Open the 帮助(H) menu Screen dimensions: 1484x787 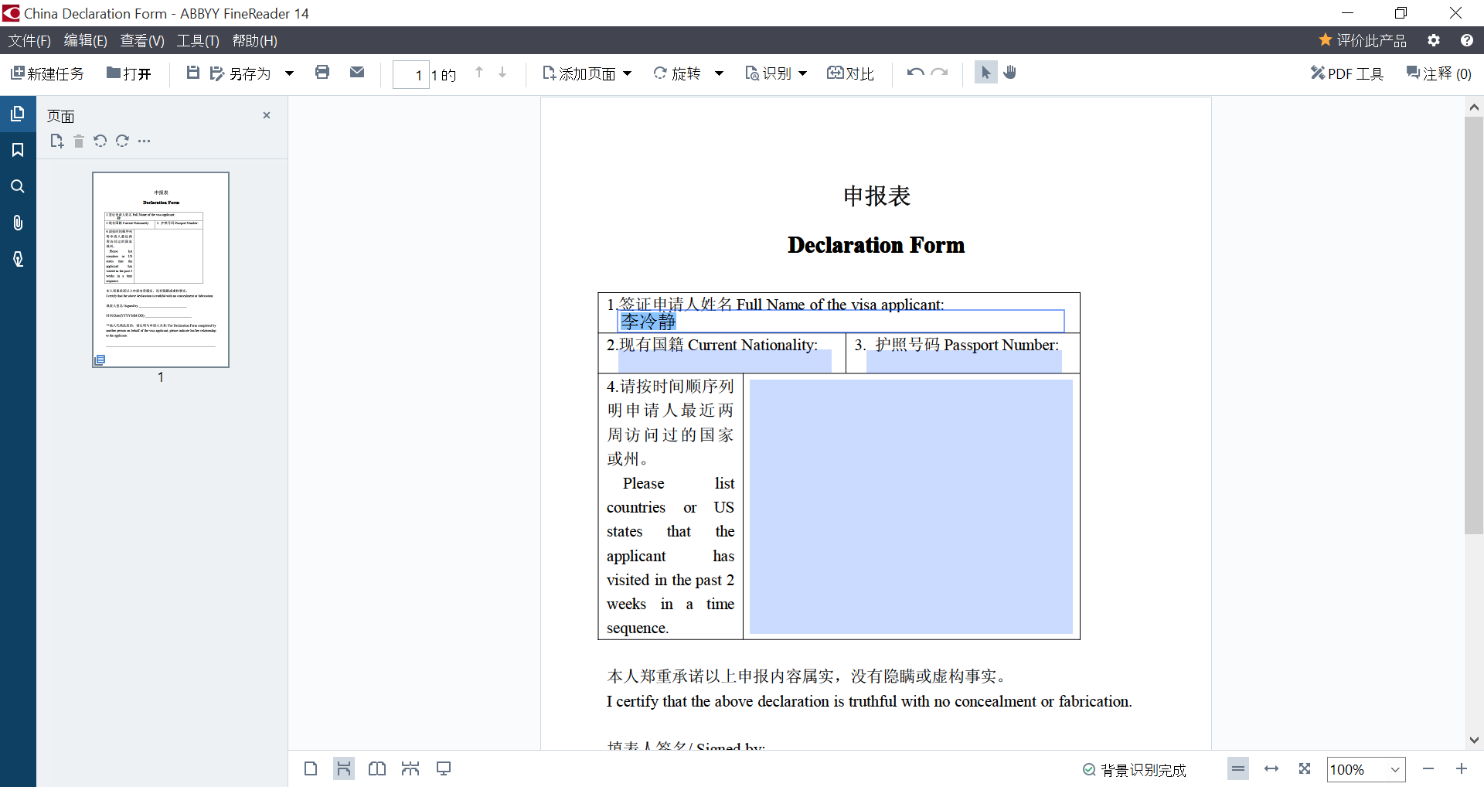[x=254, y=41]
